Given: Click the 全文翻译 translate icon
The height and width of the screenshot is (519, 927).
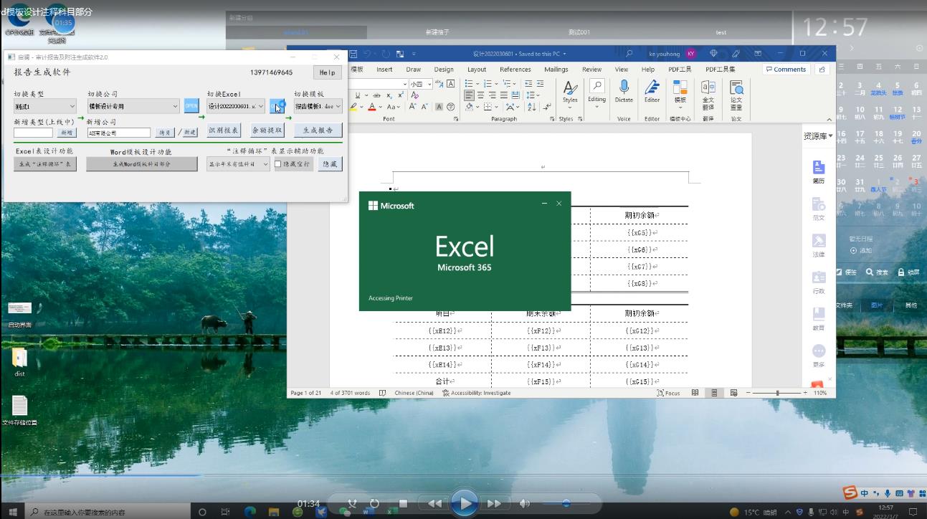Looking at the screenshot, I should click(708, 89).
